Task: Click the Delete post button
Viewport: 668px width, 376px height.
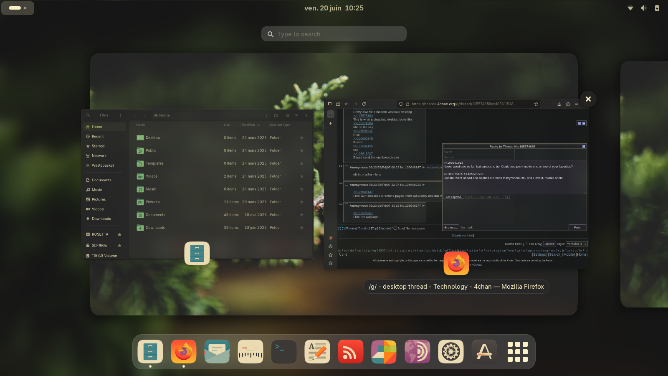Action: click(549, 244)
